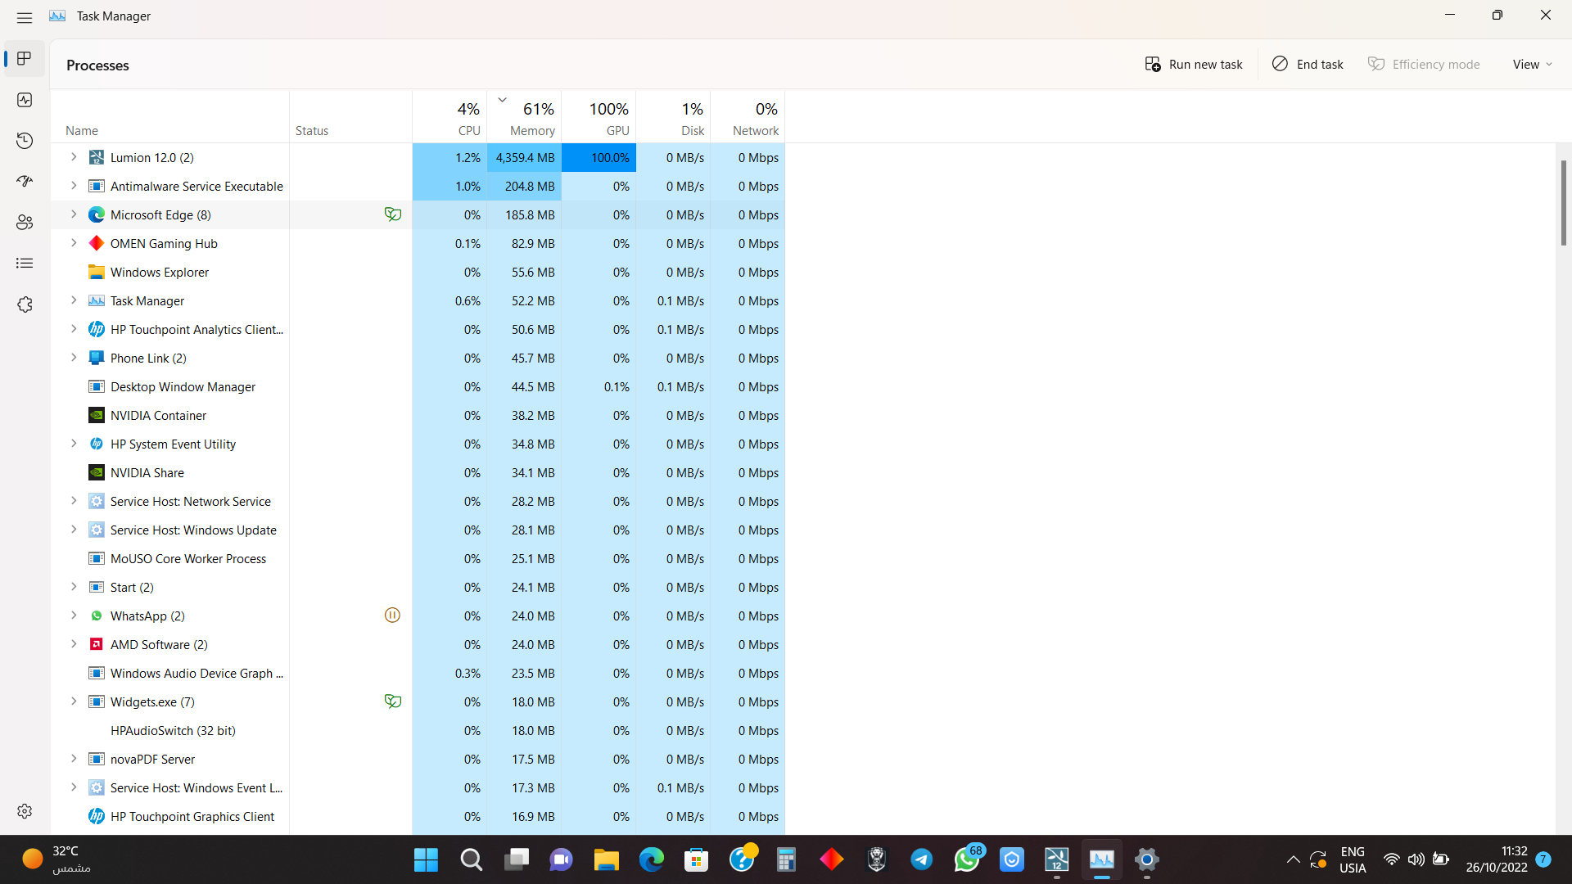Screen dimensions: 1572x884
Task: Expand the Widgets.exe (7) group
Action: [74, 701]
